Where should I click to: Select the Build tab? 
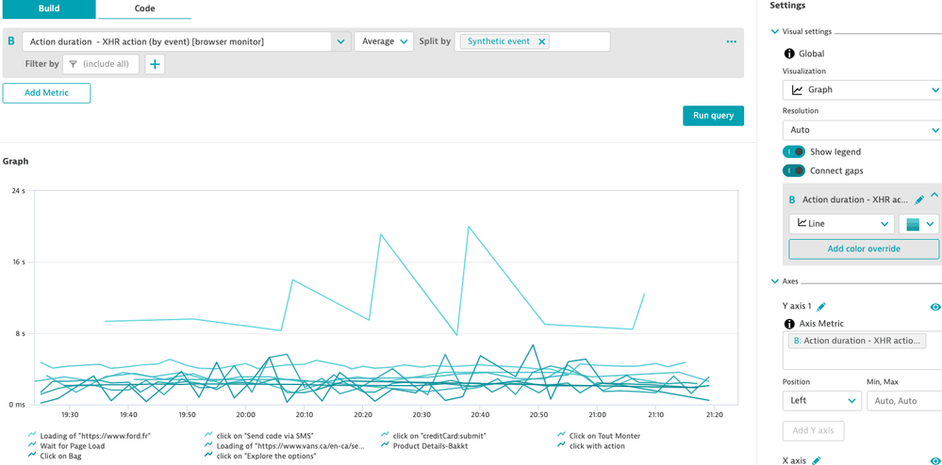coord(48,9)
